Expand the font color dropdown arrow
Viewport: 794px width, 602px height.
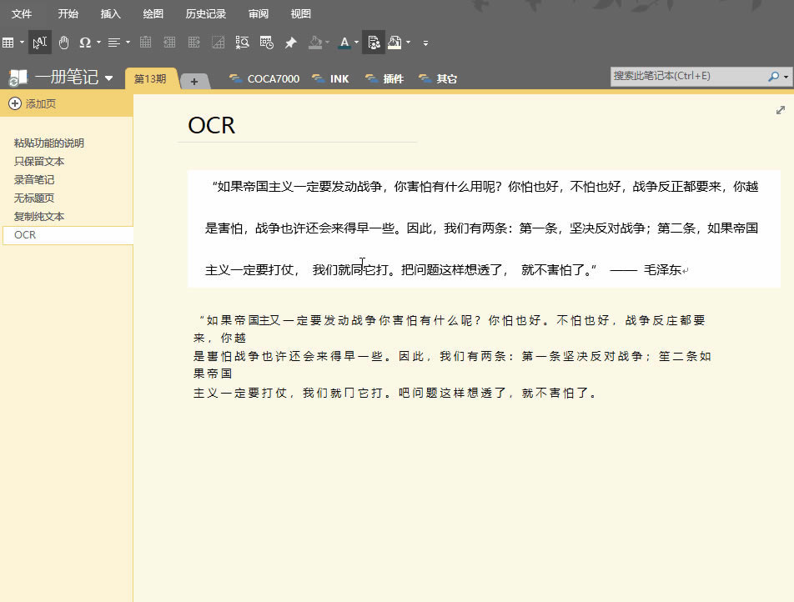click(x=356, y=42)
